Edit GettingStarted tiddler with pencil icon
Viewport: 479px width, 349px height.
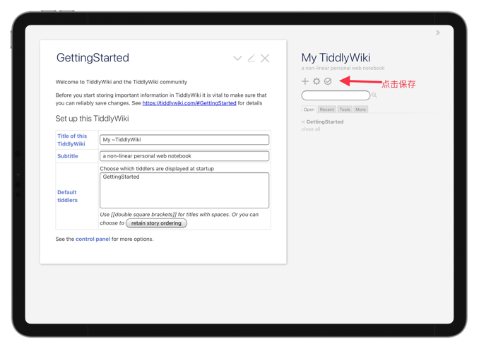point(251,58)
